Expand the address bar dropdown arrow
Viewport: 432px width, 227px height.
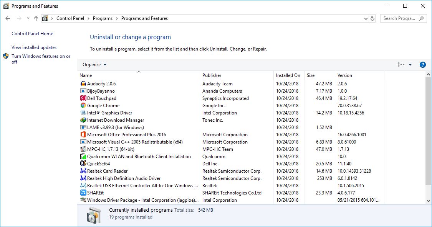point(366,18)
